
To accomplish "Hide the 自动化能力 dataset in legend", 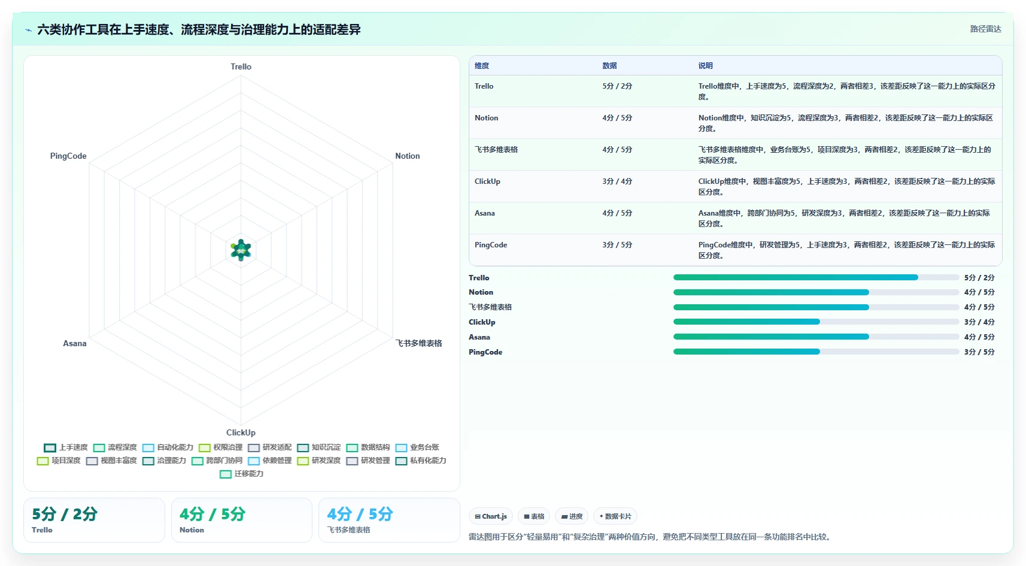I will [x=168, y=447].
